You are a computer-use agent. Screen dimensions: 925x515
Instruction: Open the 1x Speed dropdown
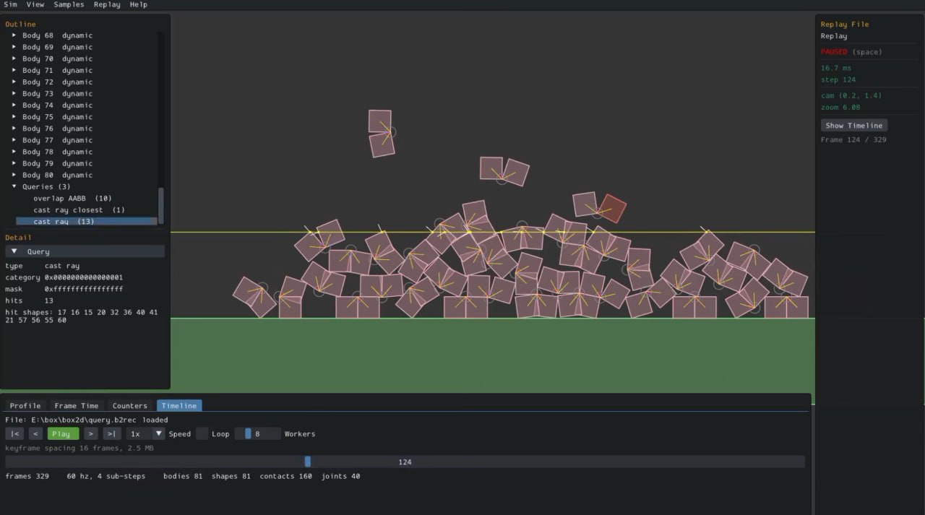(x=145, y=434)
